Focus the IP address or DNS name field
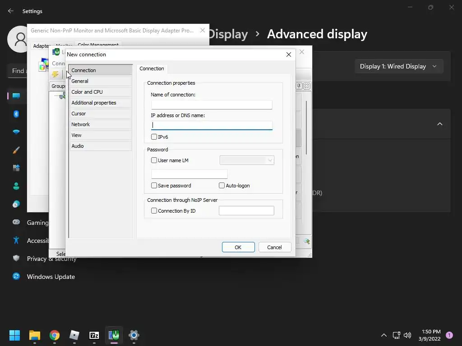This screenshot has height=346, width=462. pos(212,125)
